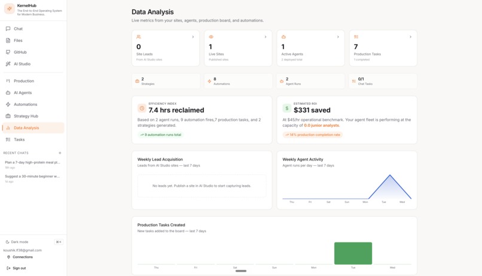Click the Files document icon
This screenshot has width=482, height=276.
coord(8,40)
